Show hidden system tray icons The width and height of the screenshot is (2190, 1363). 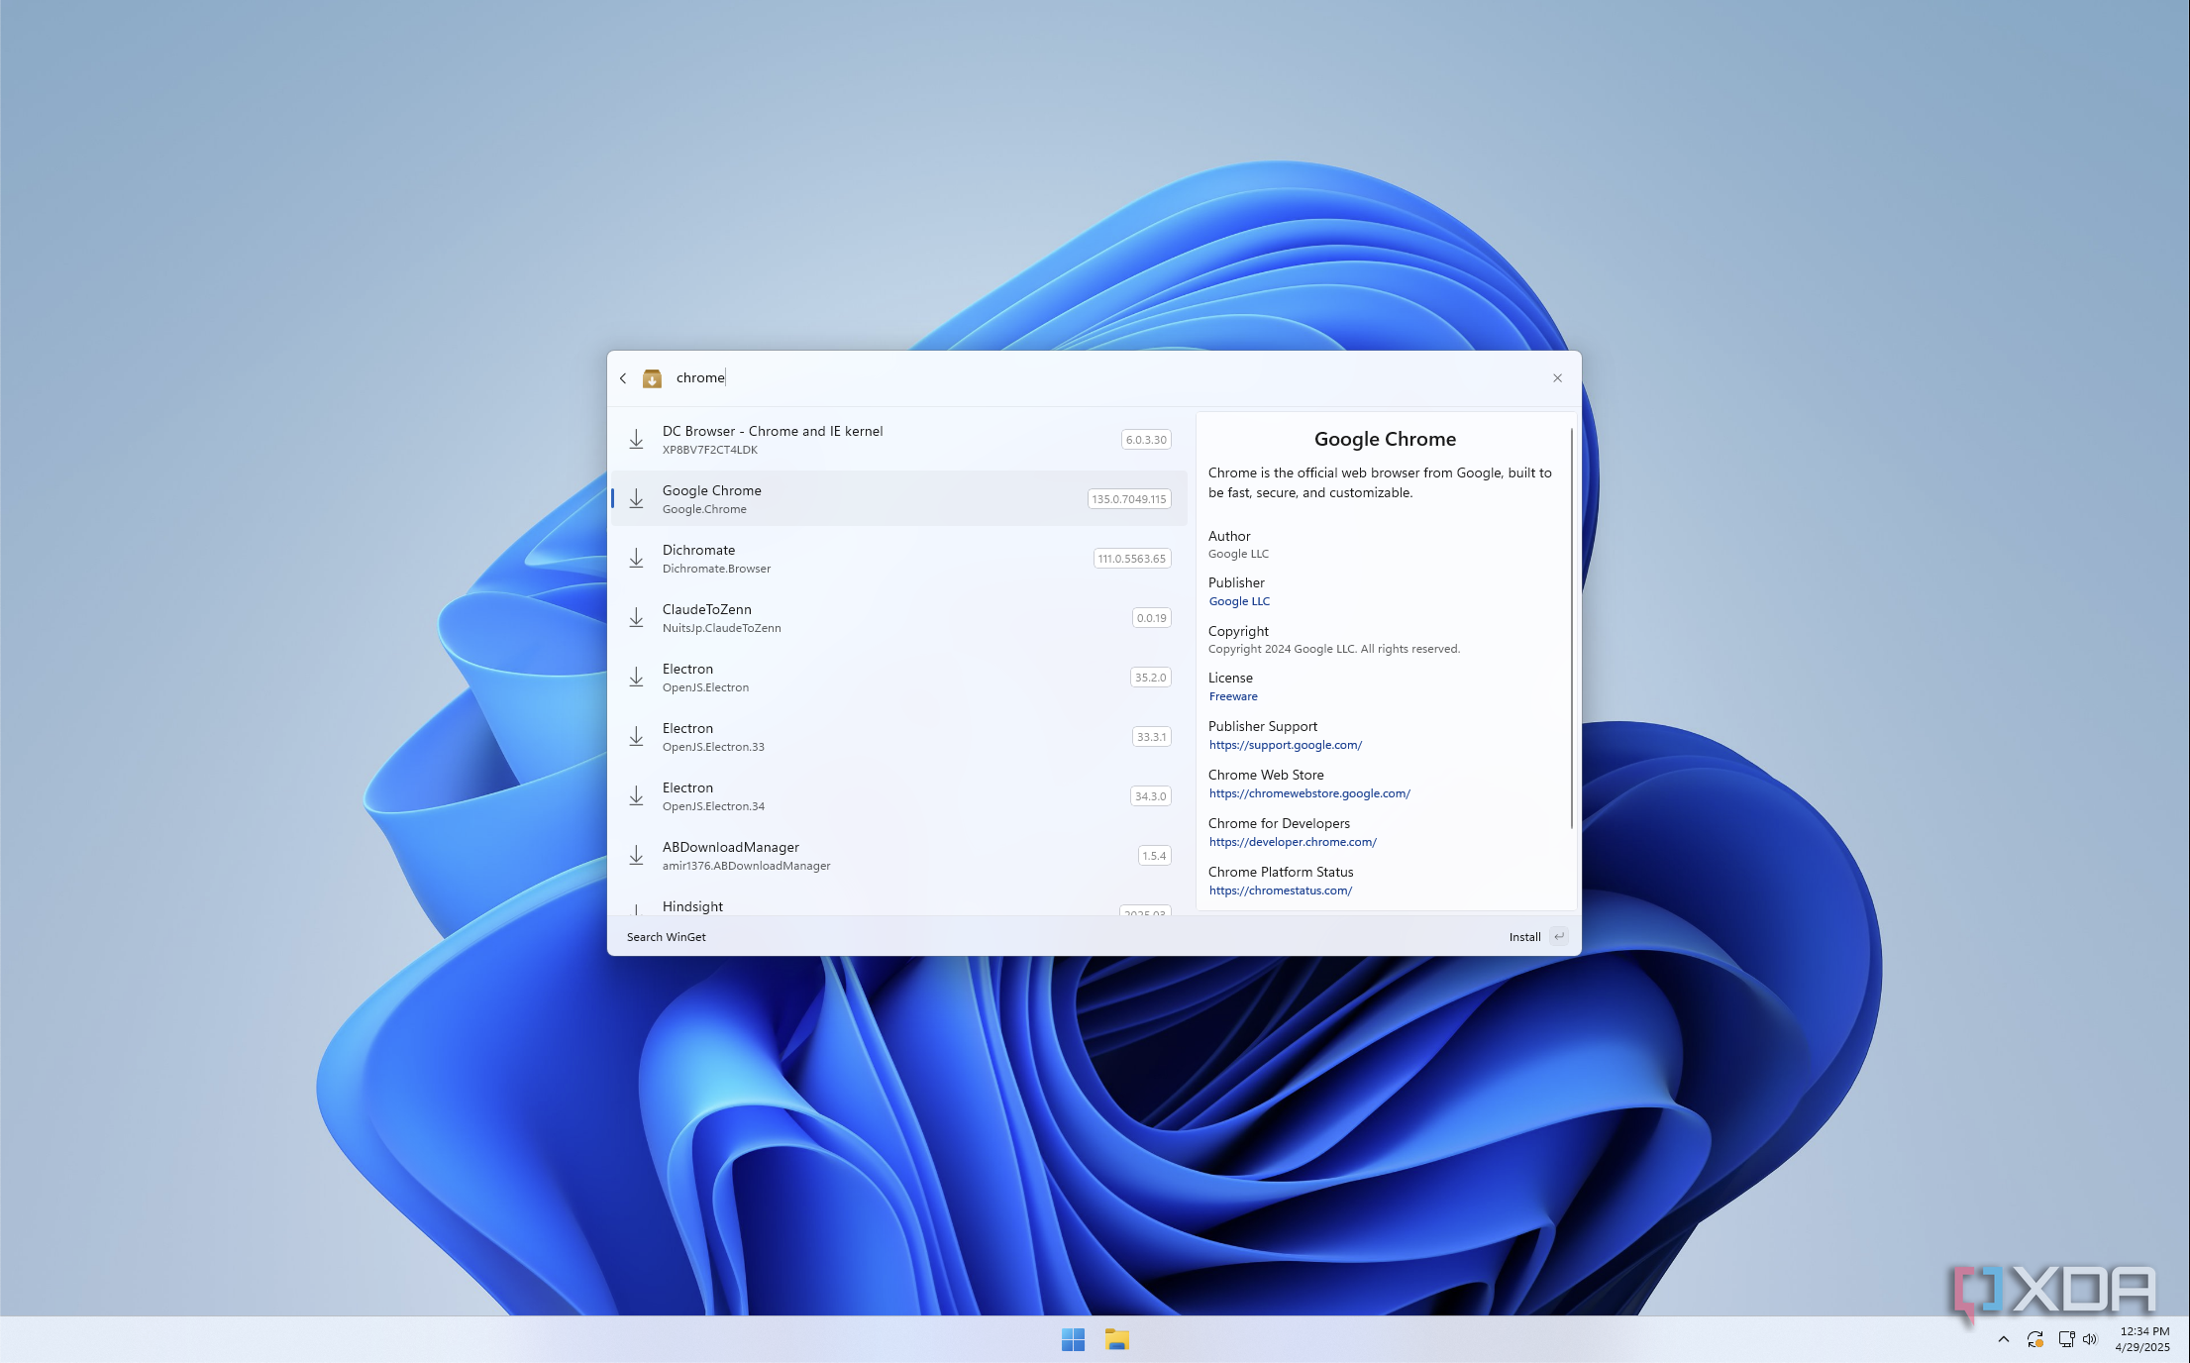[2003, 1339]
